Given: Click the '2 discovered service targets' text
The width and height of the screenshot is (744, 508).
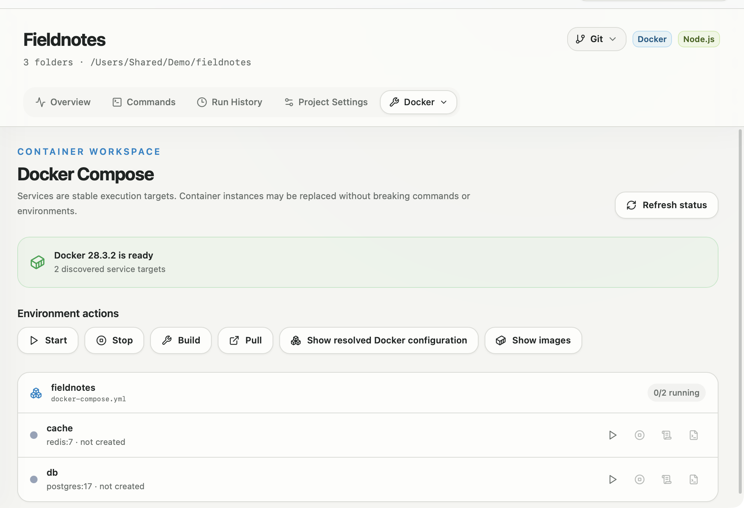Looking at the screenshot, I should 110,269.
